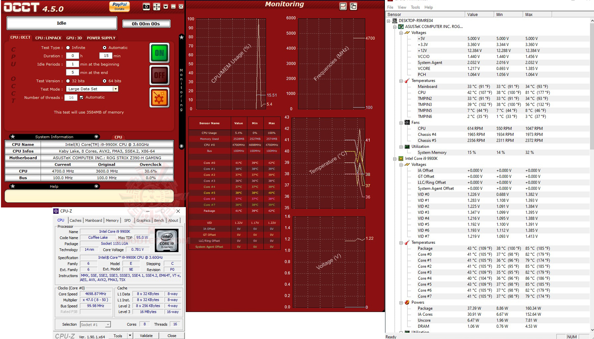Image resolution: width=594 pixels, height=339 pixels.
Task: Click the Value column header in HWMonitor
Action: [x=479, y=15]
